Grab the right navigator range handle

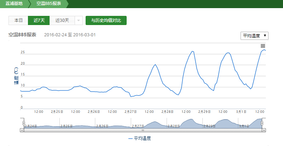click(x=262, y=123)
